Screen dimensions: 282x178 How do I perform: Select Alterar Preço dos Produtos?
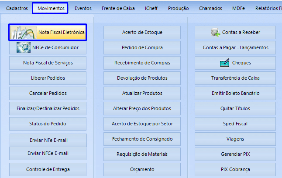coord(142,108)
